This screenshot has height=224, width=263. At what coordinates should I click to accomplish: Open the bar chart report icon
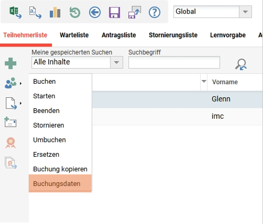coord(55,12)
